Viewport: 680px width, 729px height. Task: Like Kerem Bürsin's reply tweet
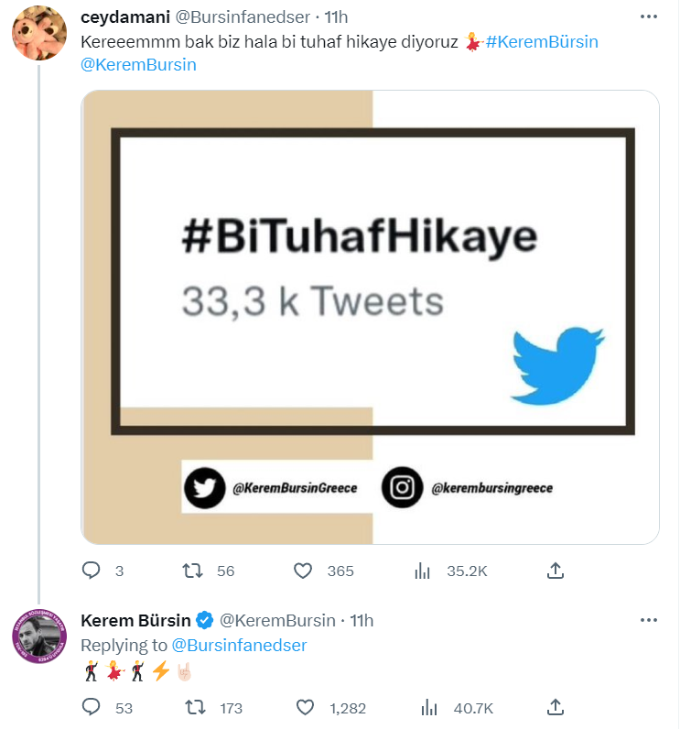tap(304, 707)
